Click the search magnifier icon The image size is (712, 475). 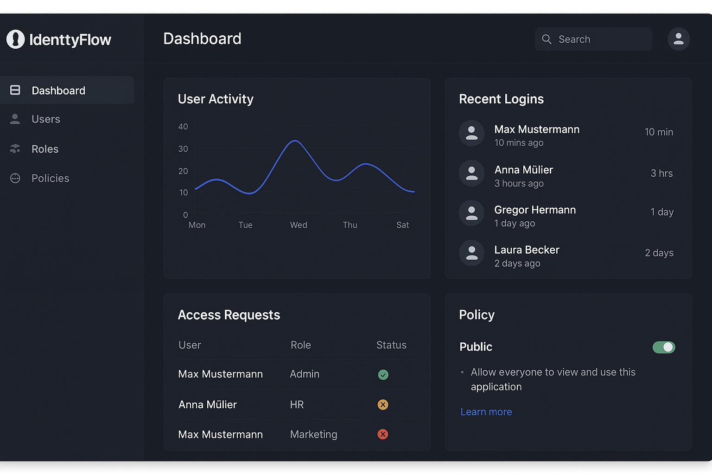click(546, 39)
